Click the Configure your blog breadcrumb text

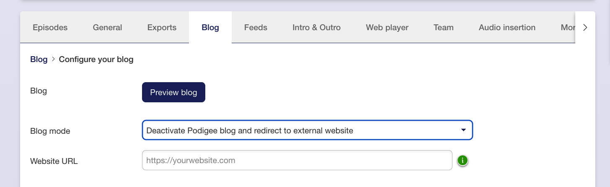tap(96, 59)
